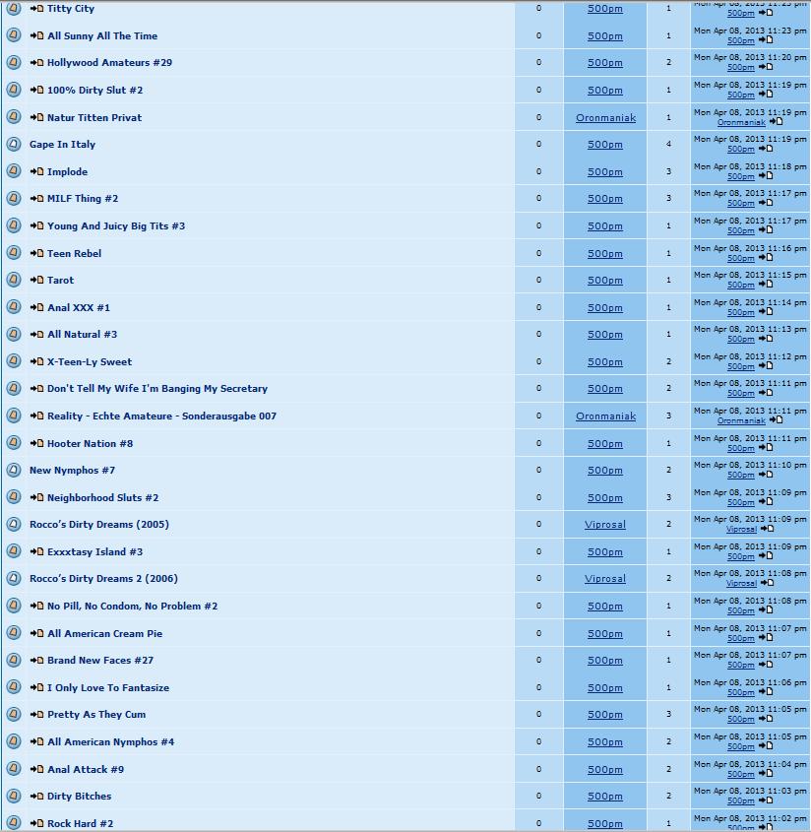Viewport: 811px width, 832px height.
Task: Jump to newest post icon beside I Only Love To Fantasize
Action: [36, 687]
